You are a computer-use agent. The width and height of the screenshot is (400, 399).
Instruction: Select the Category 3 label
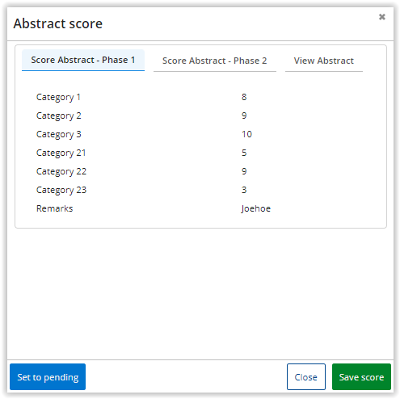click(59, 134)
